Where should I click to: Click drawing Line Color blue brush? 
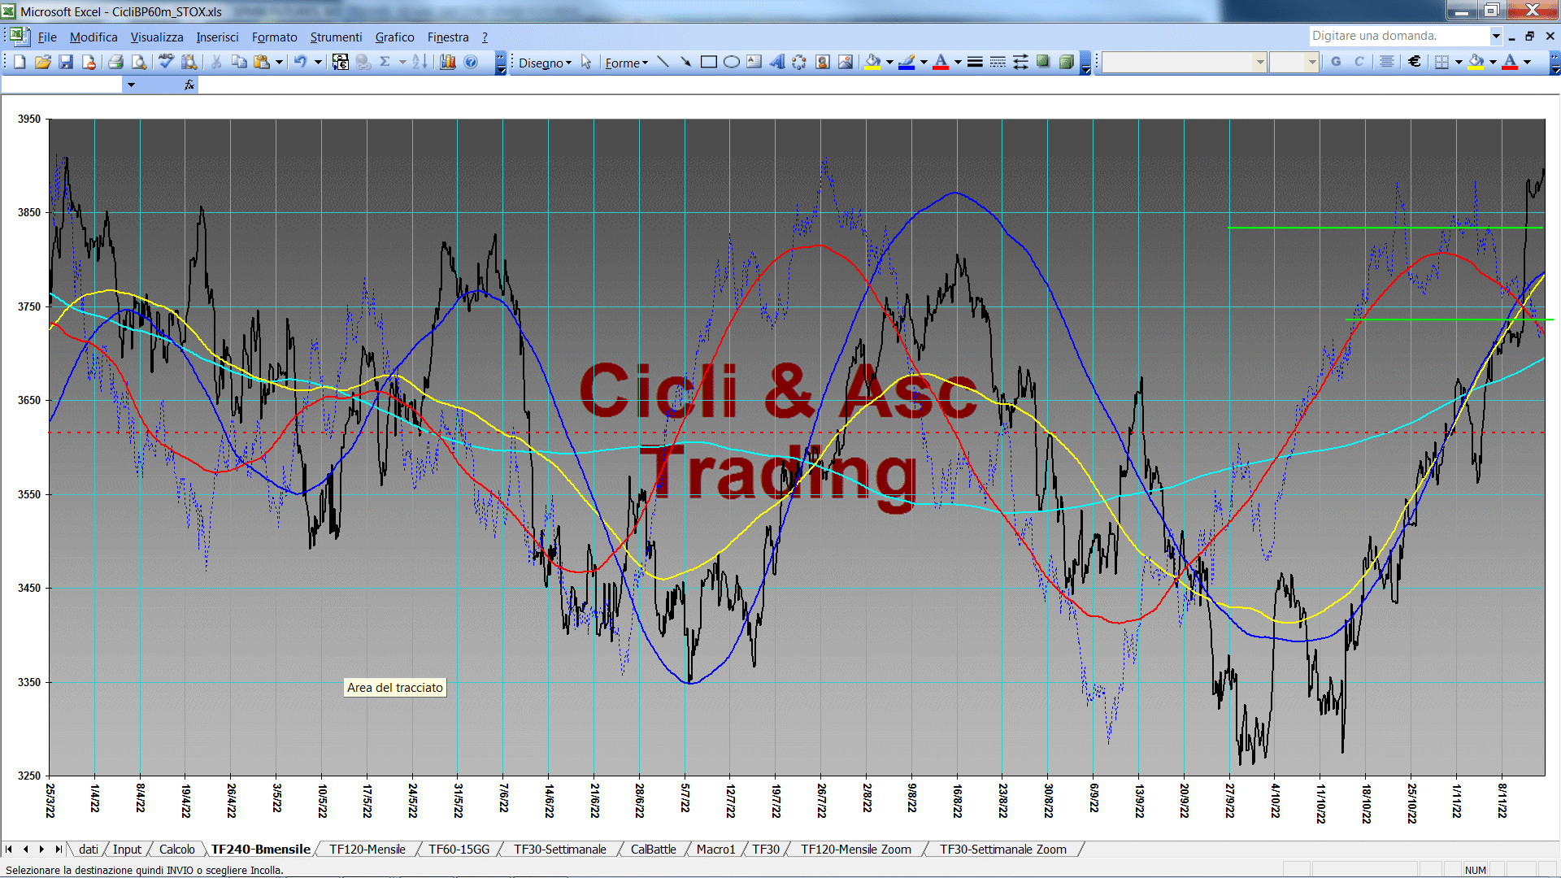907,62
